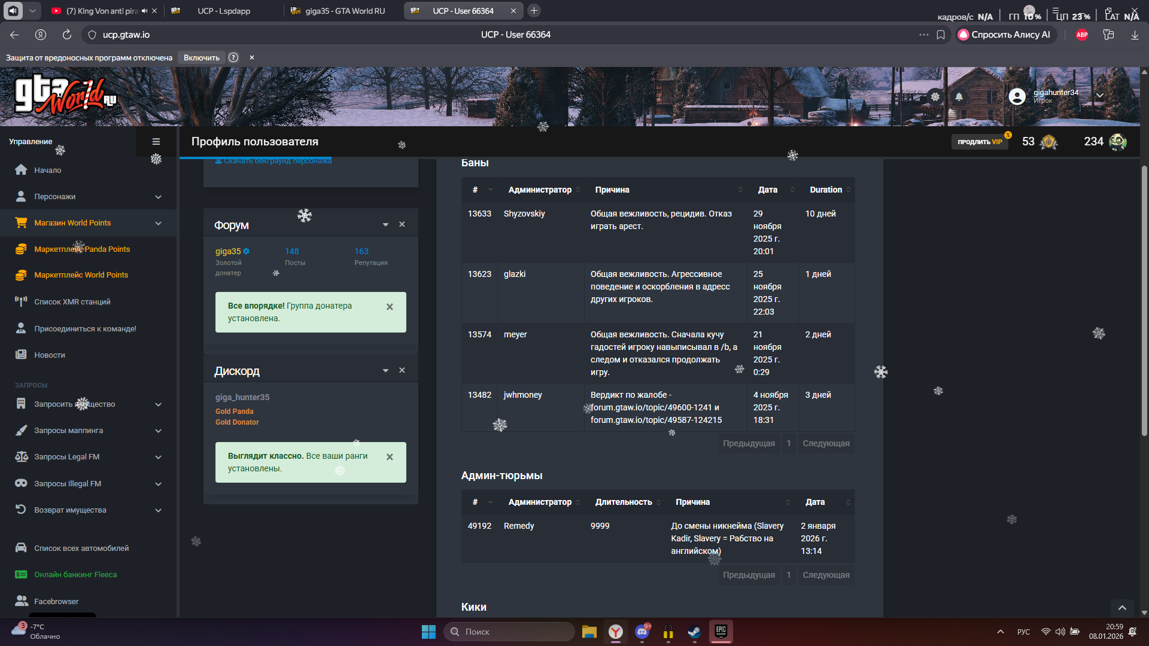Close the Дискорд panel
This screenshot has height=646, width=1149.
point(402,371)
